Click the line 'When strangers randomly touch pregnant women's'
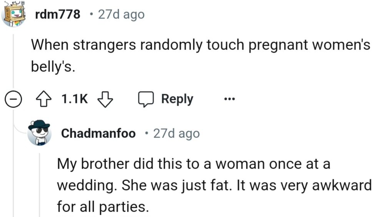This screenshot has width=386, height=217. (200, 45)
